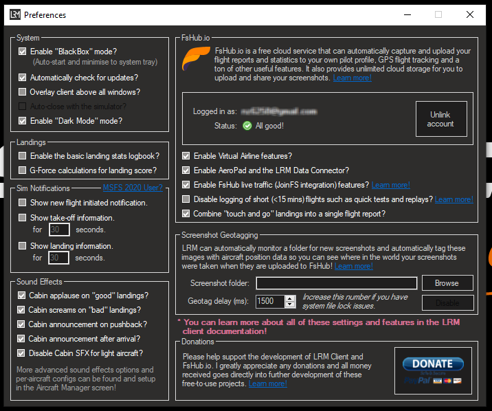492x411 pixels.
Task: Toggle Enable Virtual Airline features checkbox
Action: point(186,155)
